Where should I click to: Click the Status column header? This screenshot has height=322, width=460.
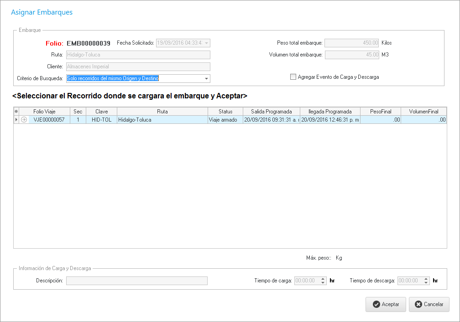point(225,112)
